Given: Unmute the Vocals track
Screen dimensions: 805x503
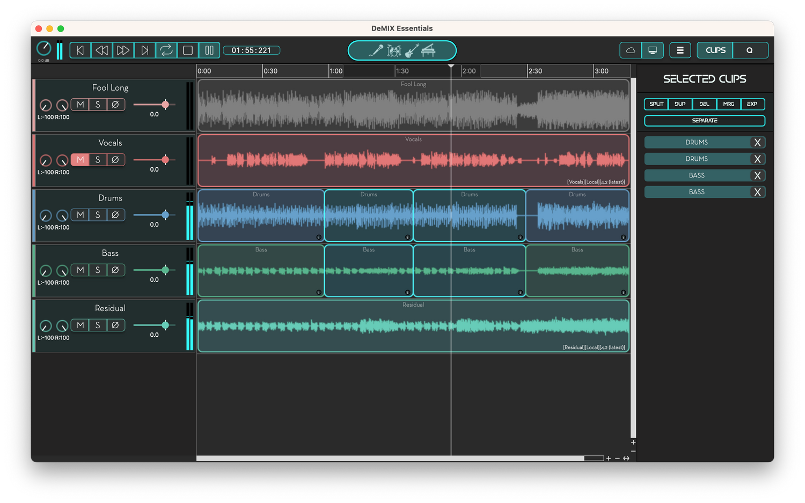Looking at the screenshot, I should (80, 160).
